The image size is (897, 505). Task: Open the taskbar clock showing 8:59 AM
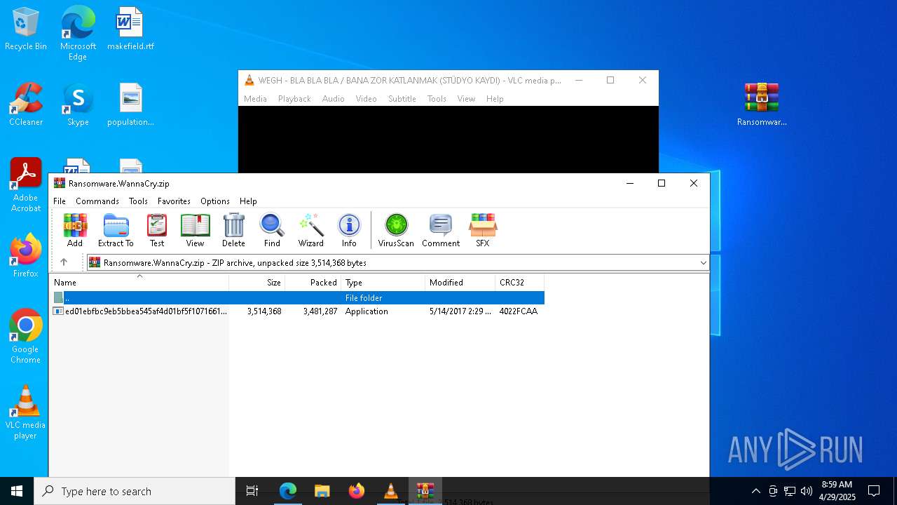point(837,491)
